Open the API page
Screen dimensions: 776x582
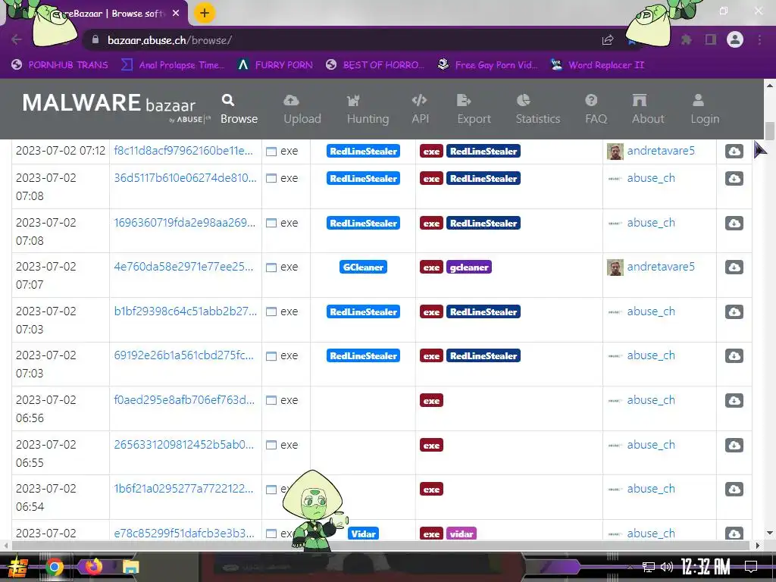click(420, 109)
